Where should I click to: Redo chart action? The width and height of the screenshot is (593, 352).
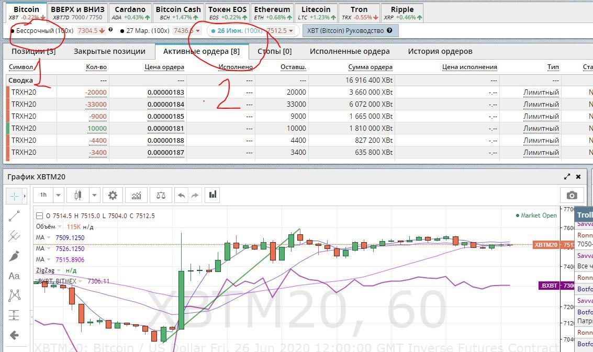(195, 195)
